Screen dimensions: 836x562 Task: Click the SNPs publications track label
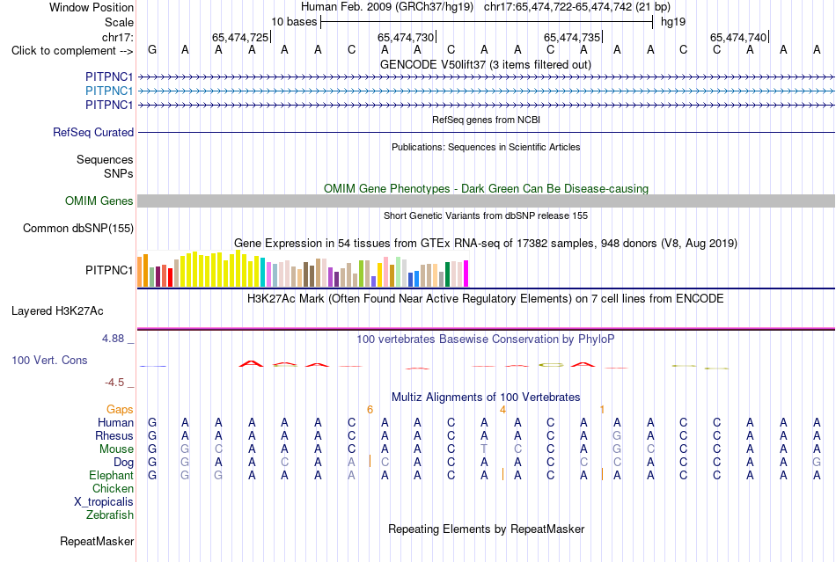click(119, 173)
